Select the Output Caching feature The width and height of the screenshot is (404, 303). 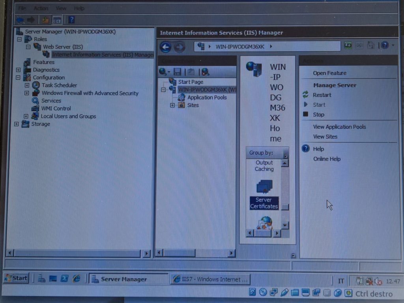pos(264,166)
